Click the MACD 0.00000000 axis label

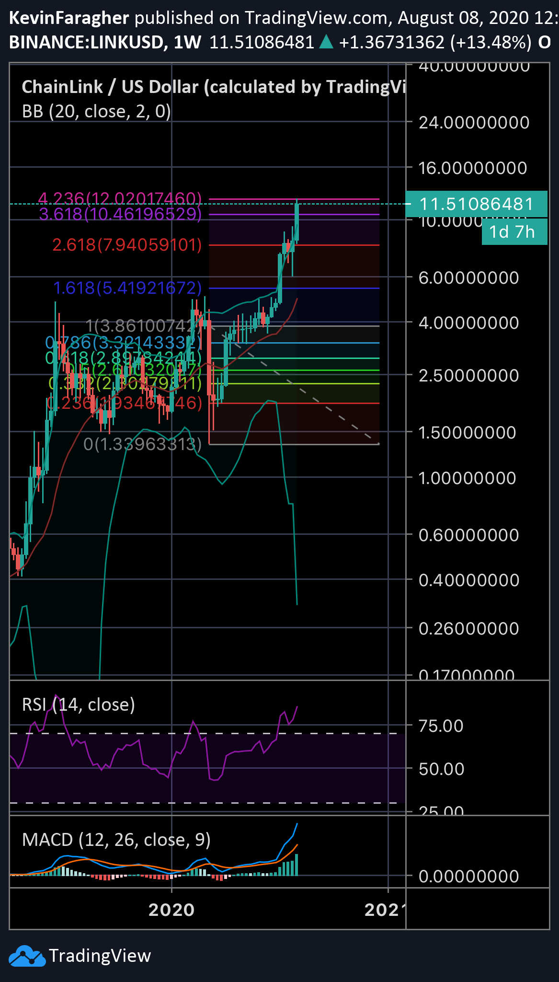pyautogui.click(x=469, y=876)
